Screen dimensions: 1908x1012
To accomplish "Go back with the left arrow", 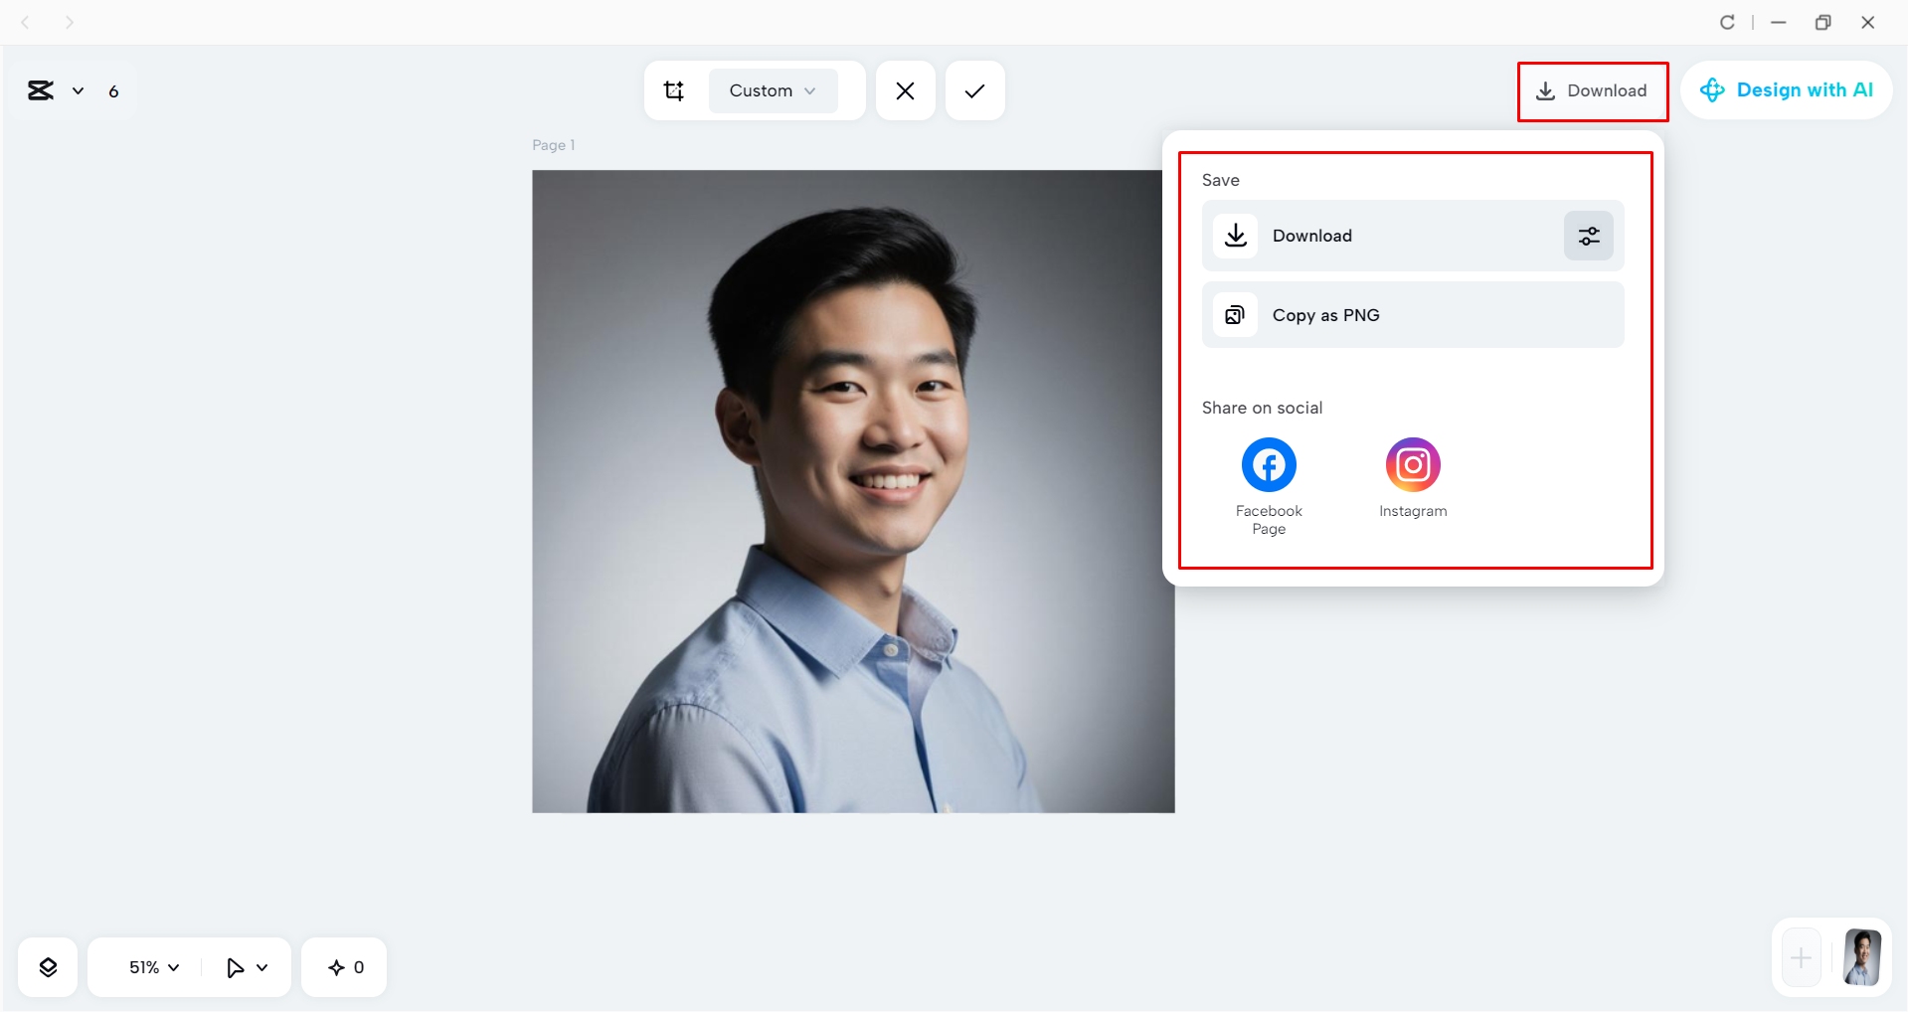I will tap(26, 22).
